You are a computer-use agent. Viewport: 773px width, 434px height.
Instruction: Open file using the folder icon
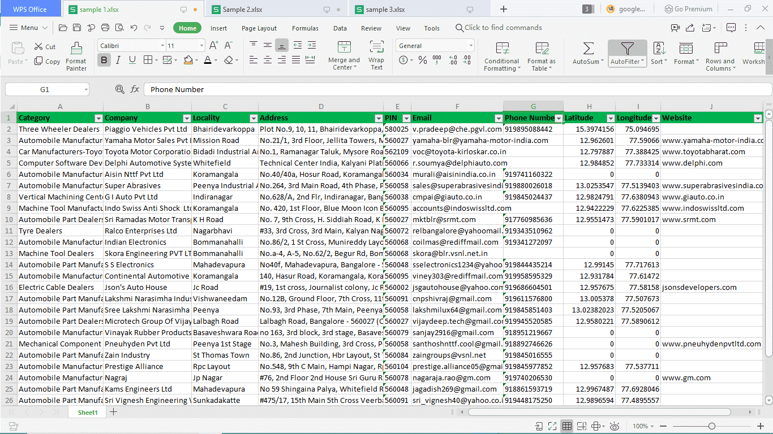[x=63, y=28]
